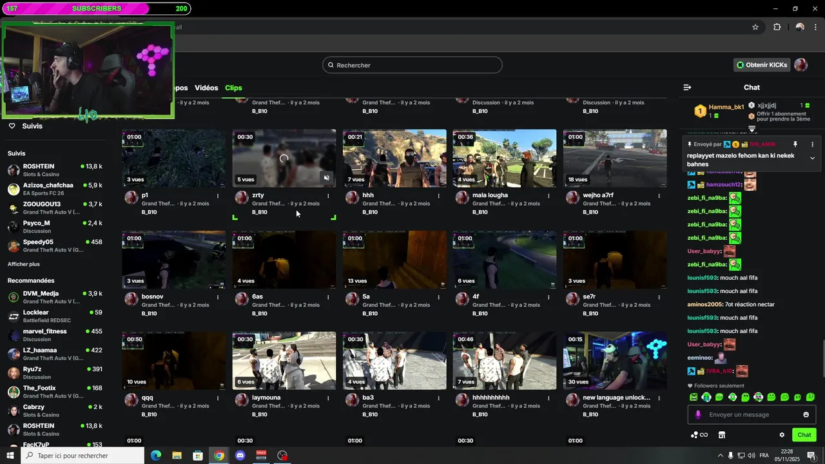
Task: Open the volume control in the system tray
Action: 752,456
